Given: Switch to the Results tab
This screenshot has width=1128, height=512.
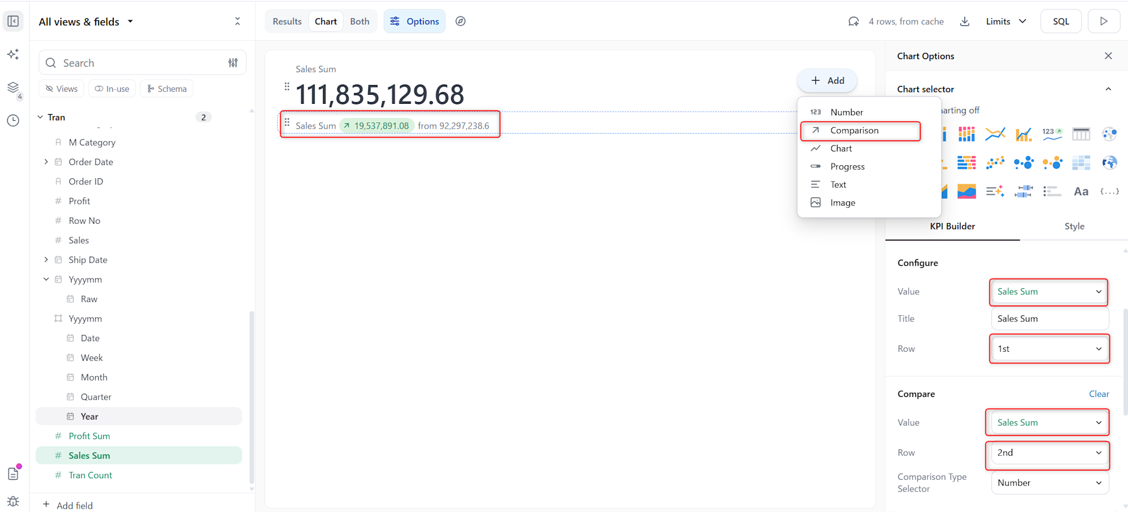Looking at the screenshot, I should [287, 21].
